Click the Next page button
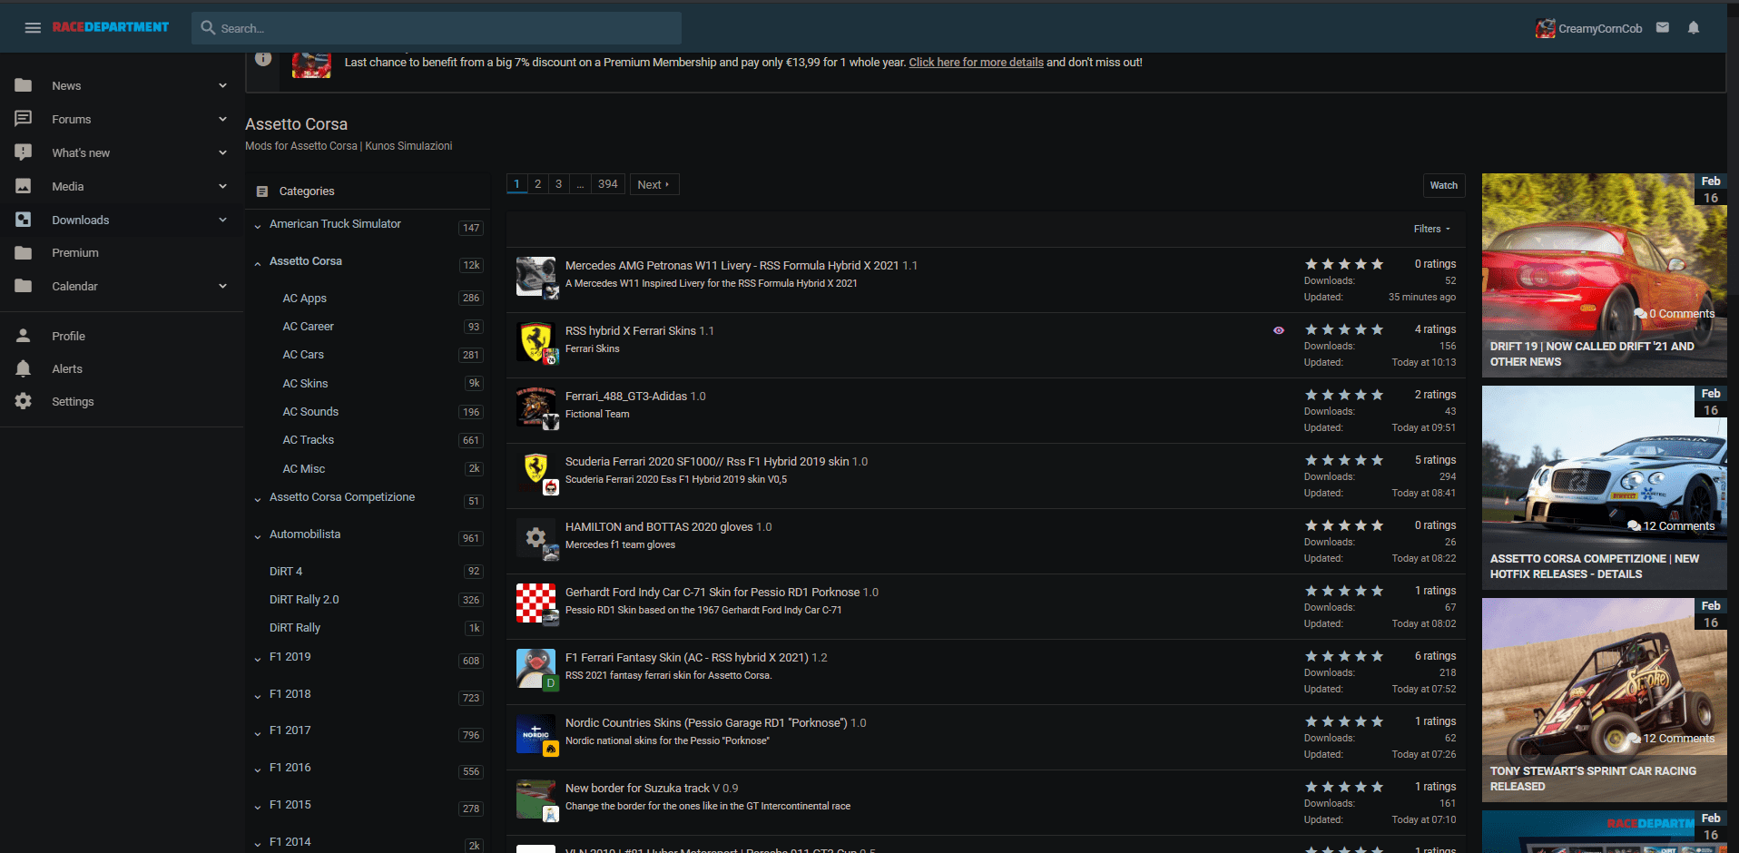Image resolution: width=1739 pixels, height=853 pixels. point(654,184)
